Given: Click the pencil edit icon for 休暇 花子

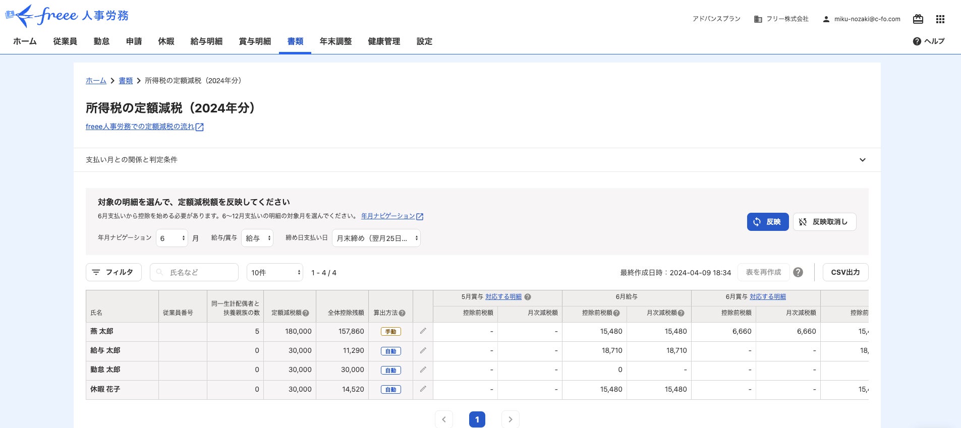Looking at the screenshot, I should 423,389.
